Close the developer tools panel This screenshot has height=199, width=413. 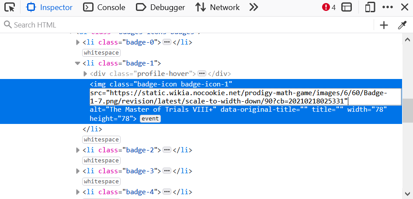tap(405, 7)
